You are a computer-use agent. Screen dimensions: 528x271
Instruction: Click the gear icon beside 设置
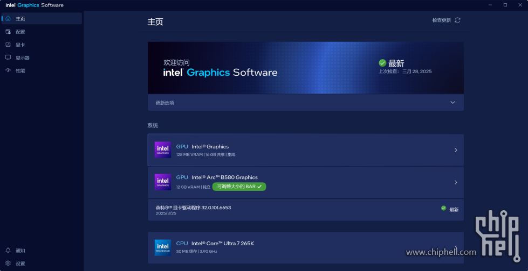(8, 263)
